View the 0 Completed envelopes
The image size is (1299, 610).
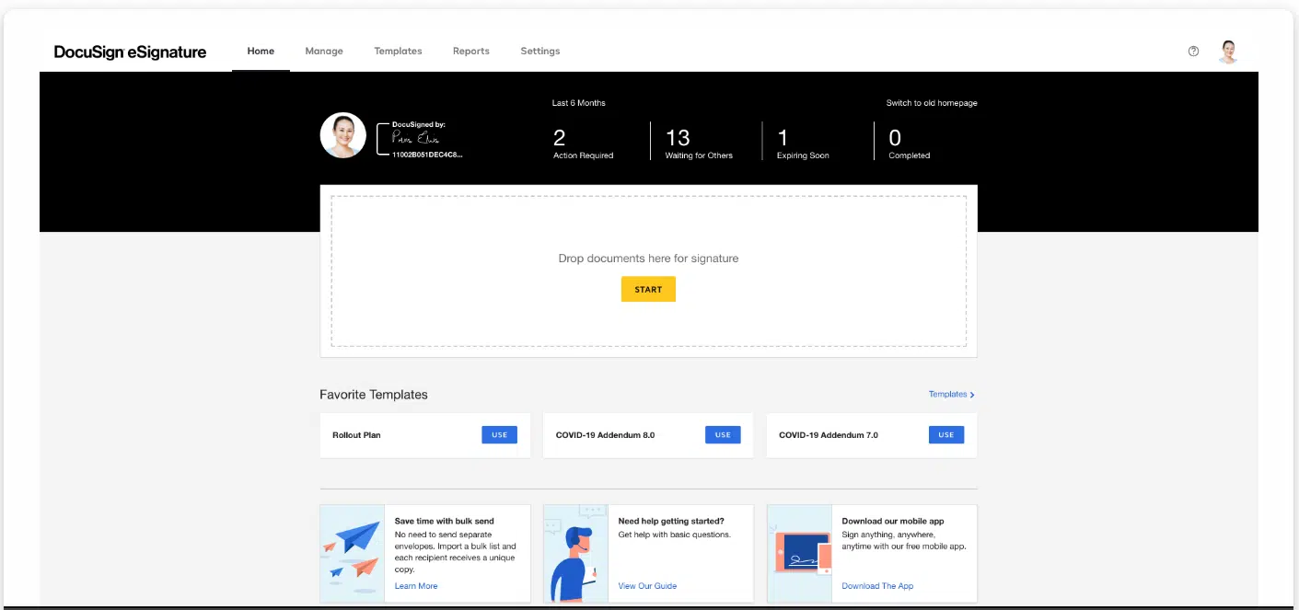click(909, 143)
